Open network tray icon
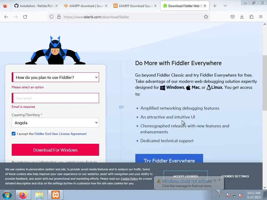 point(234,195)
